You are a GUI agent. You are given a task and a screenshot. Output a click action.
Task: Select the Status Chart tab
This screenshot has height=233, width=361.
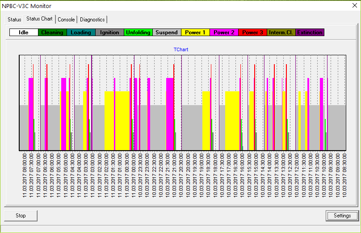click(39, 19)
